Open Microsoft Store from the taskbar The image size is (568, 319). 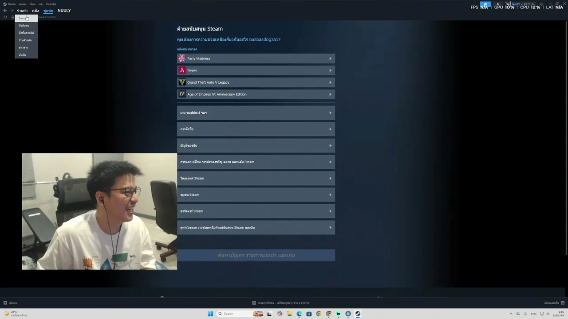[309, 314]
